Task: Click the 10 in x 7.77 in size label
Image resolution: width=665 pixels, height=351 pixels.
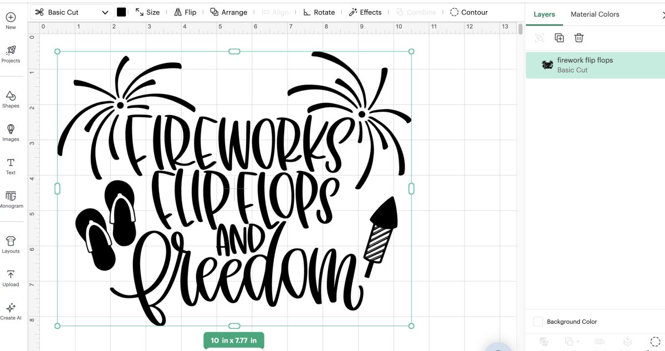Action: point(234,340)
